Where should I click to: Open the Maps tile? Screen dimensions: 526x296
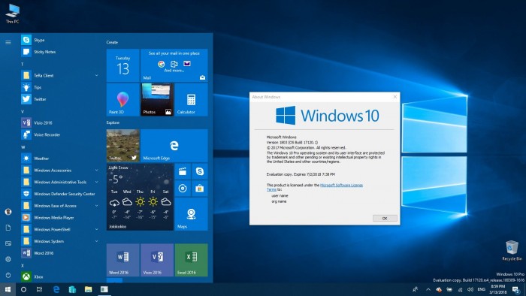191,214
